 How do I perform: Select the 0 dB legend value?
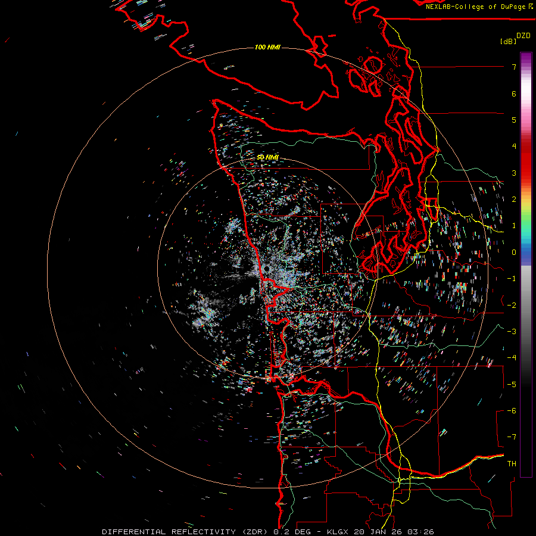pos(514,253)
